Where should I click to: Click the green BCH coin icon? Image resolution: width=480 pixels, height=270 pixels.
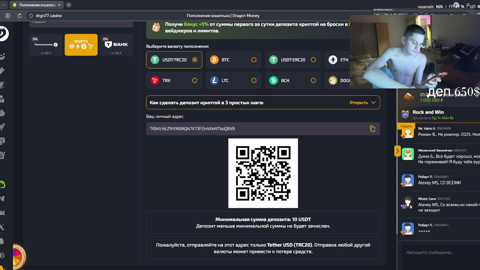pyautogui.click(x=273, y=80)
